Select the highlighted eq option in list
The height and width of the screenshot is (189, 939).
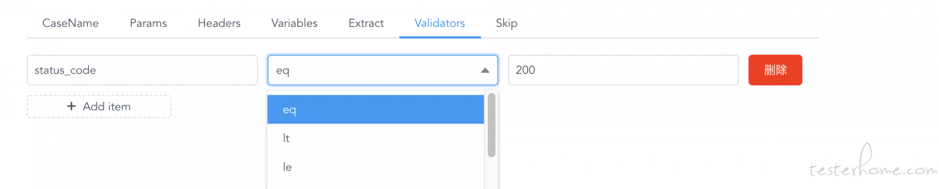[375, 109]
